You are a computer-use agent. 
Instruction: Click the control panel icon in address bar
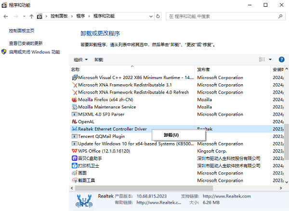tap(39, 16)
